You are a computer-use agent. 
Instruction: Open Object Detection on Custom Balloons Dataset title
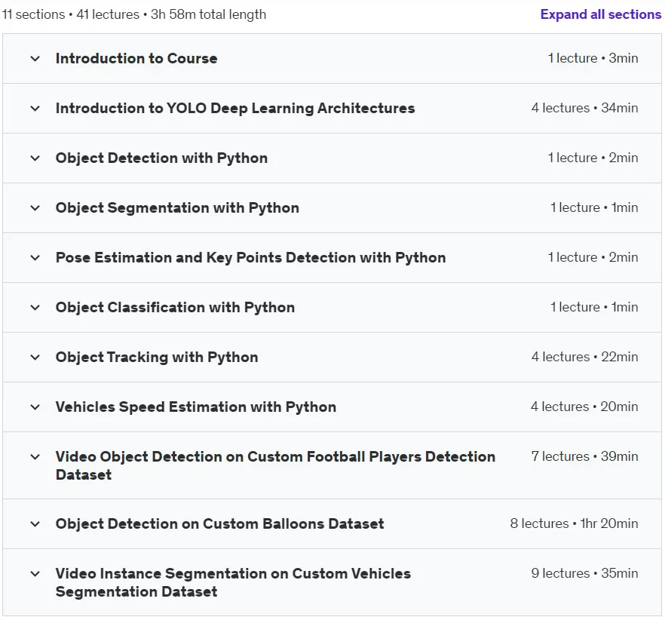point(219,524)
